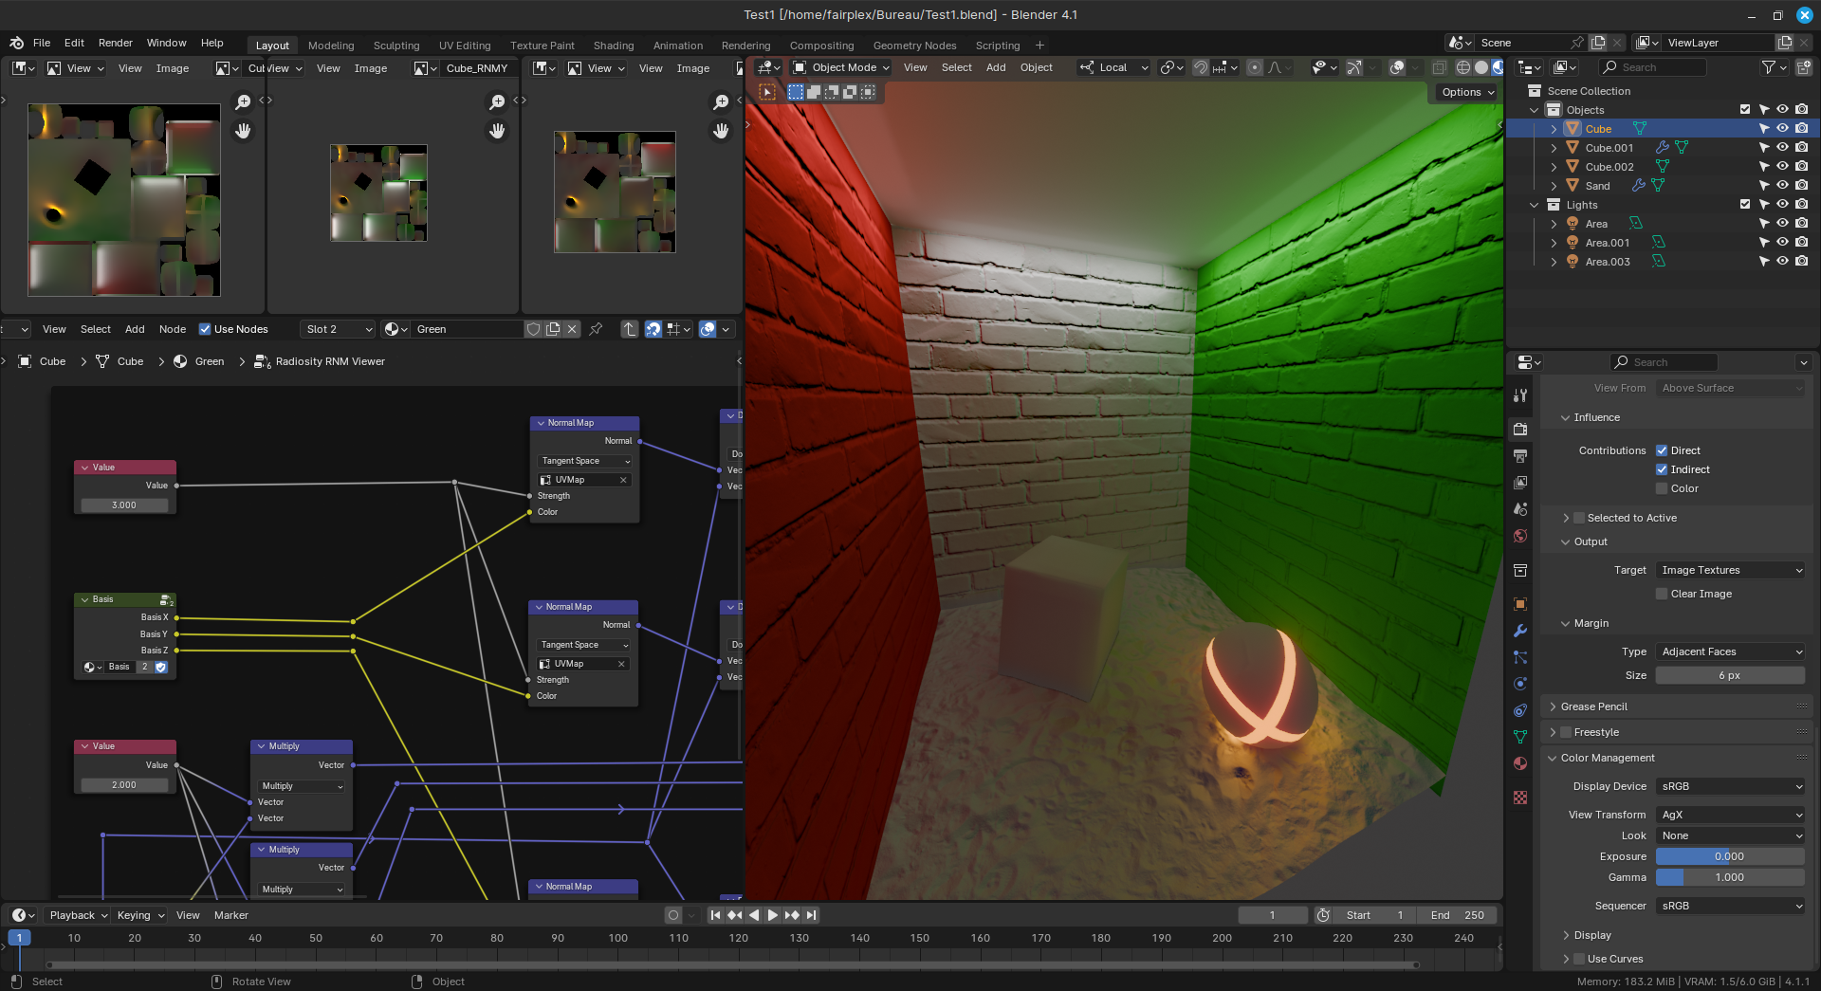Click the new collection icon in outliner
Image resolution: width=1821 pixels, height=991 pixels.
(1803, 67)
